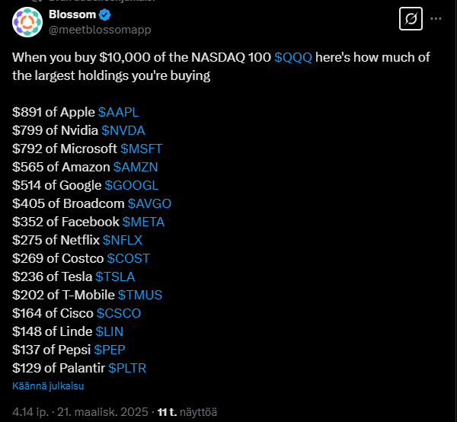Open Blossom's profile avatar
The image size is (457, 422).
pyautogui.click(x=27, y=22)
